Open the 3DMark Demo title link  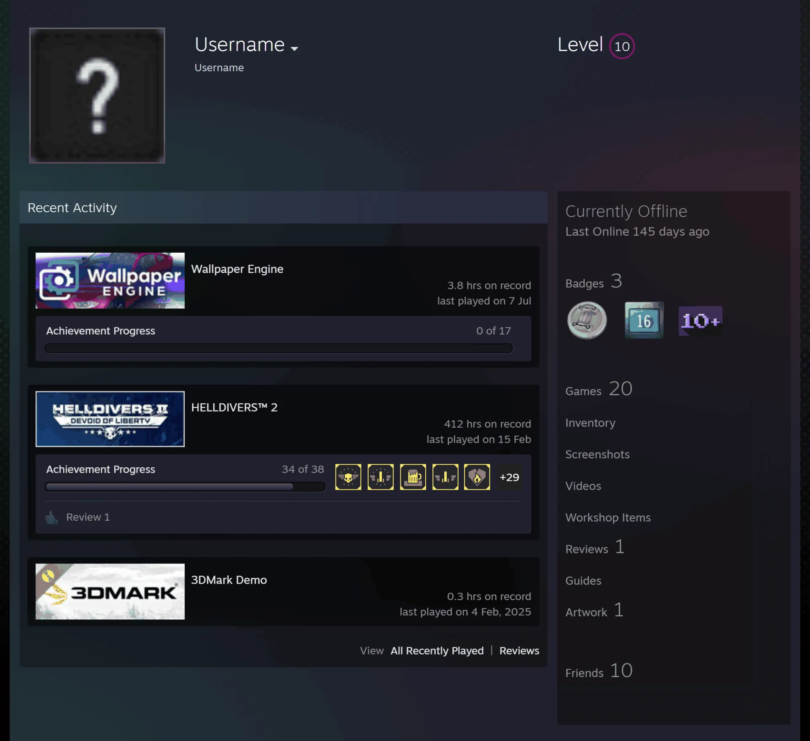229,580
